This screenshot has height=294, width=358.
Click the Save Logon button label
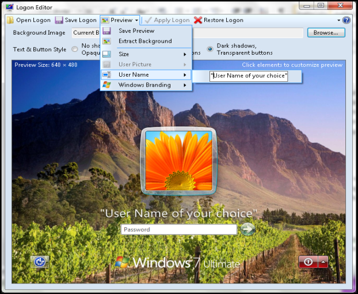[81, 20]
